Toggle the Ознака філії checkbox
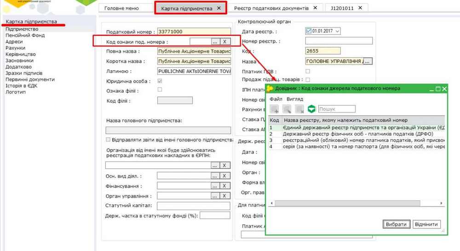 pyautogui.click(x=160, y=89)
